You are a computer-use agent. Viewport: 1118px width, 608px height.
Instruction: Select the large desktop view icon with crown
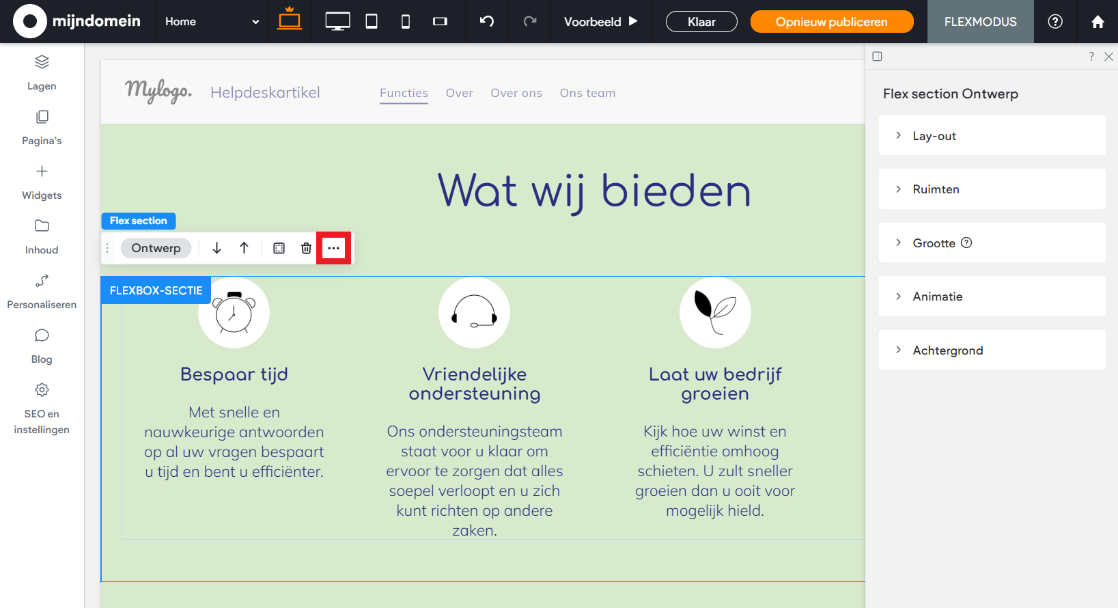click(x=290, y=18)
